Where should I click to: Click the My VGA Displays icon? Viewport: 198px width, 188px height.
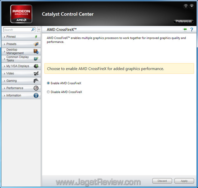[x=36, y=66]
